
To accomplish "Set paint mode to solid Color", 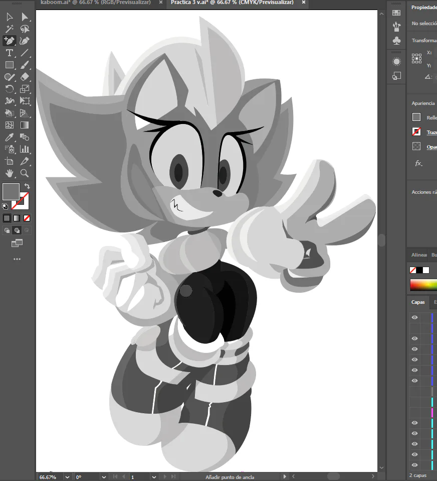I will pyautogui.click(x=7, y=218).
